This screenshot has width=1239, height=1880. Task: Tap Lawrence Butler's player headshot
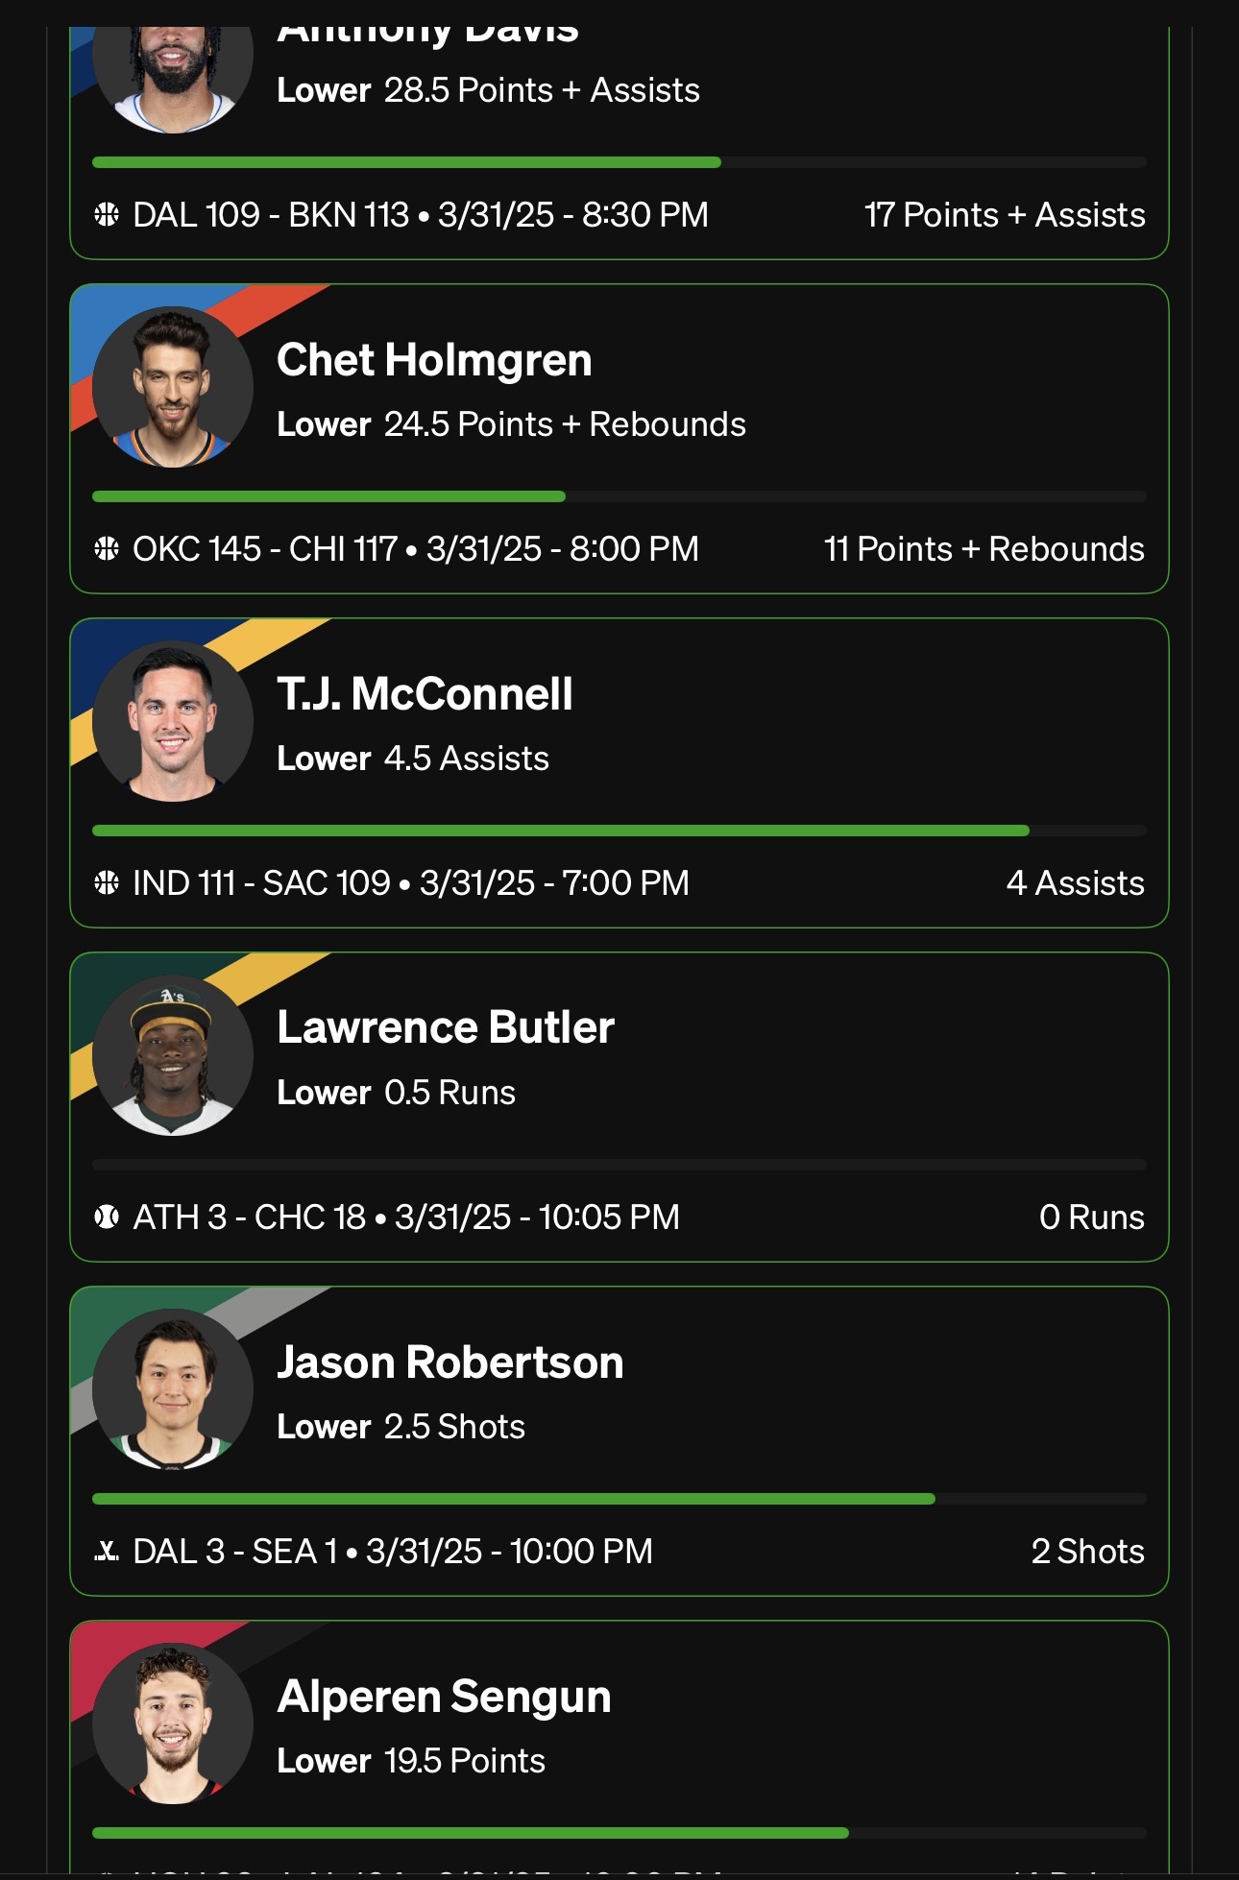point(173,1055)
